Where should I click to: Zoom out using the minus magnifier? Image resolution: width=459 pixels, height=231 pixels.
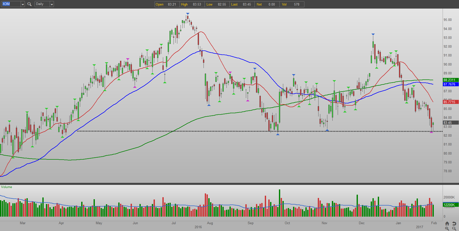coord(454,228)
